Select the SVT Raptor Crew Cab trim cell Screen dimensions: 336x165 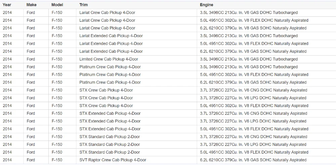coord(113,160)
